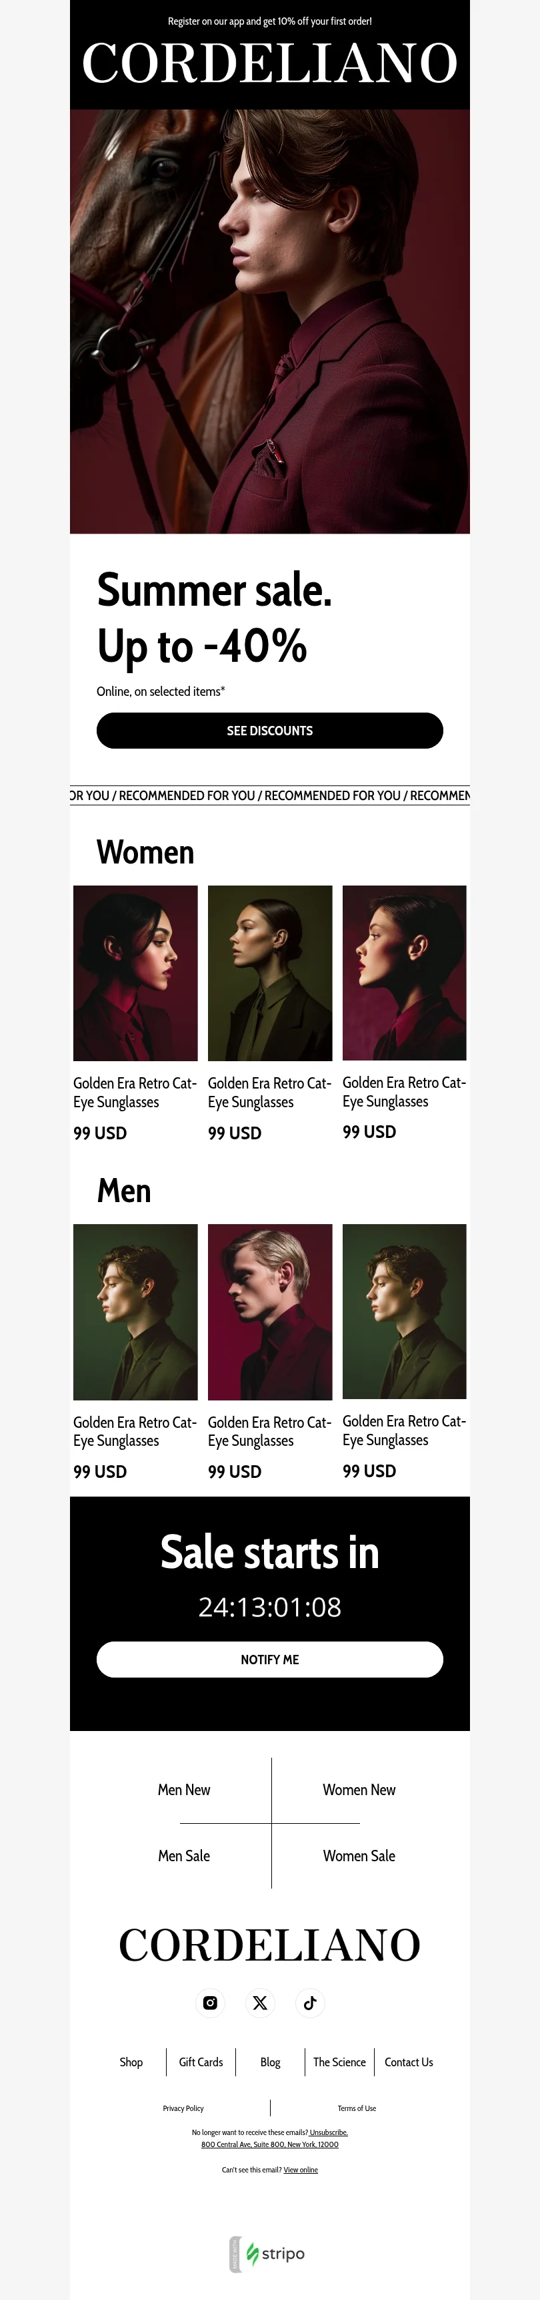Screen dimensions: 540x2300
Task: Click the Unsubscribe link
Action: 329,2132
